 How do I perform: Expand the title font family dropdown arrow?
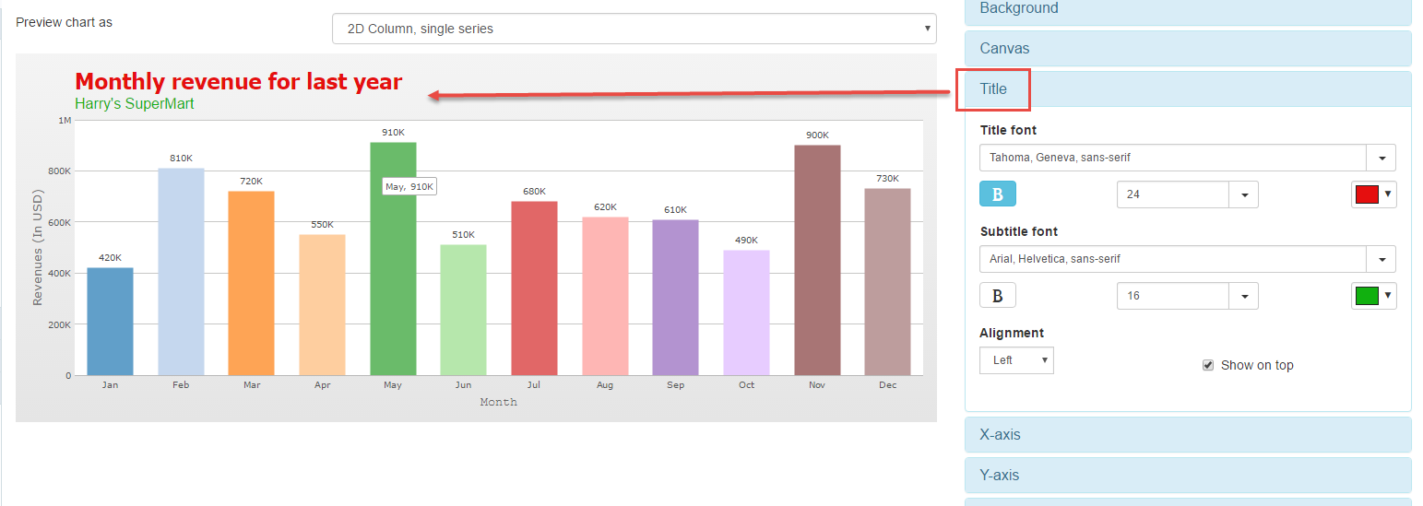coord(1381,158)
